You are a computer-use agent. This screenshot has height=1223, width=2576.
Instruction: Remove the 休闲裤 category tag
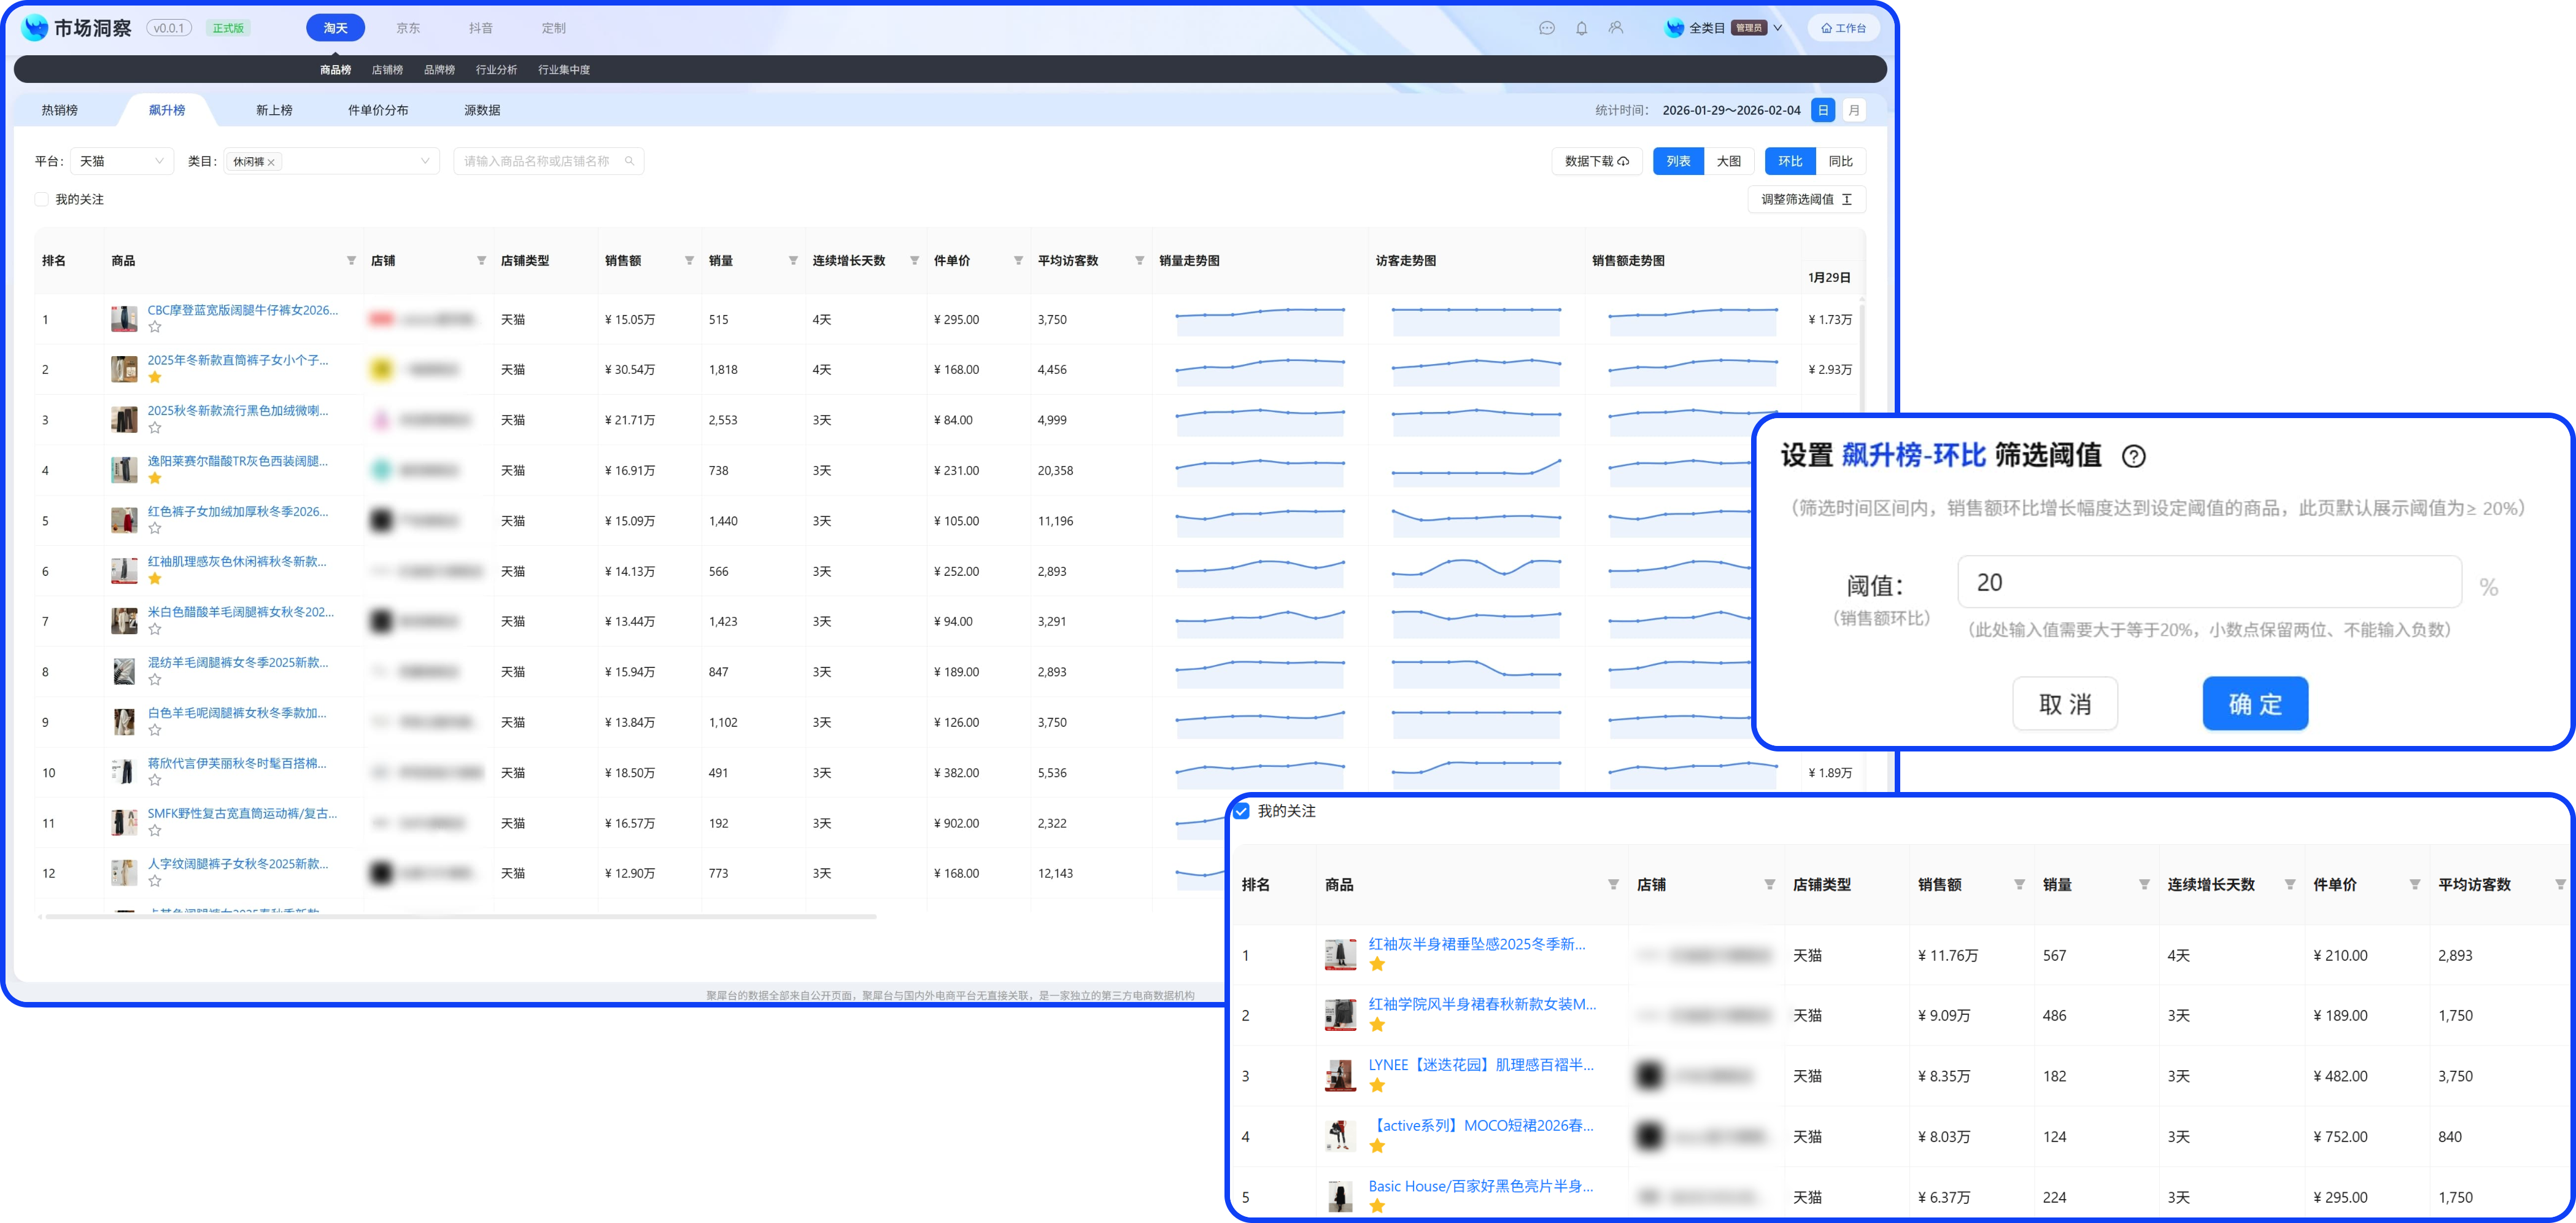271,162
